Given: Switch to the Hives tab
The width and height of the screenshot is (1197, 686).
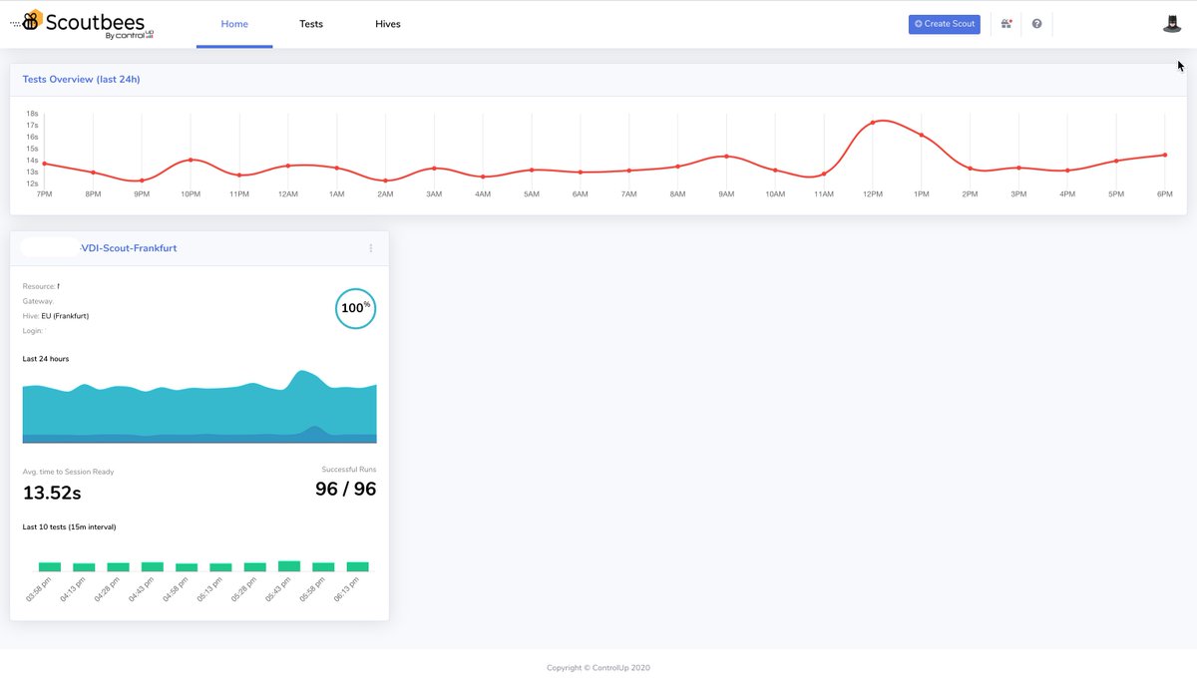Looking at the screenshot, I should (x=388, y=24).
